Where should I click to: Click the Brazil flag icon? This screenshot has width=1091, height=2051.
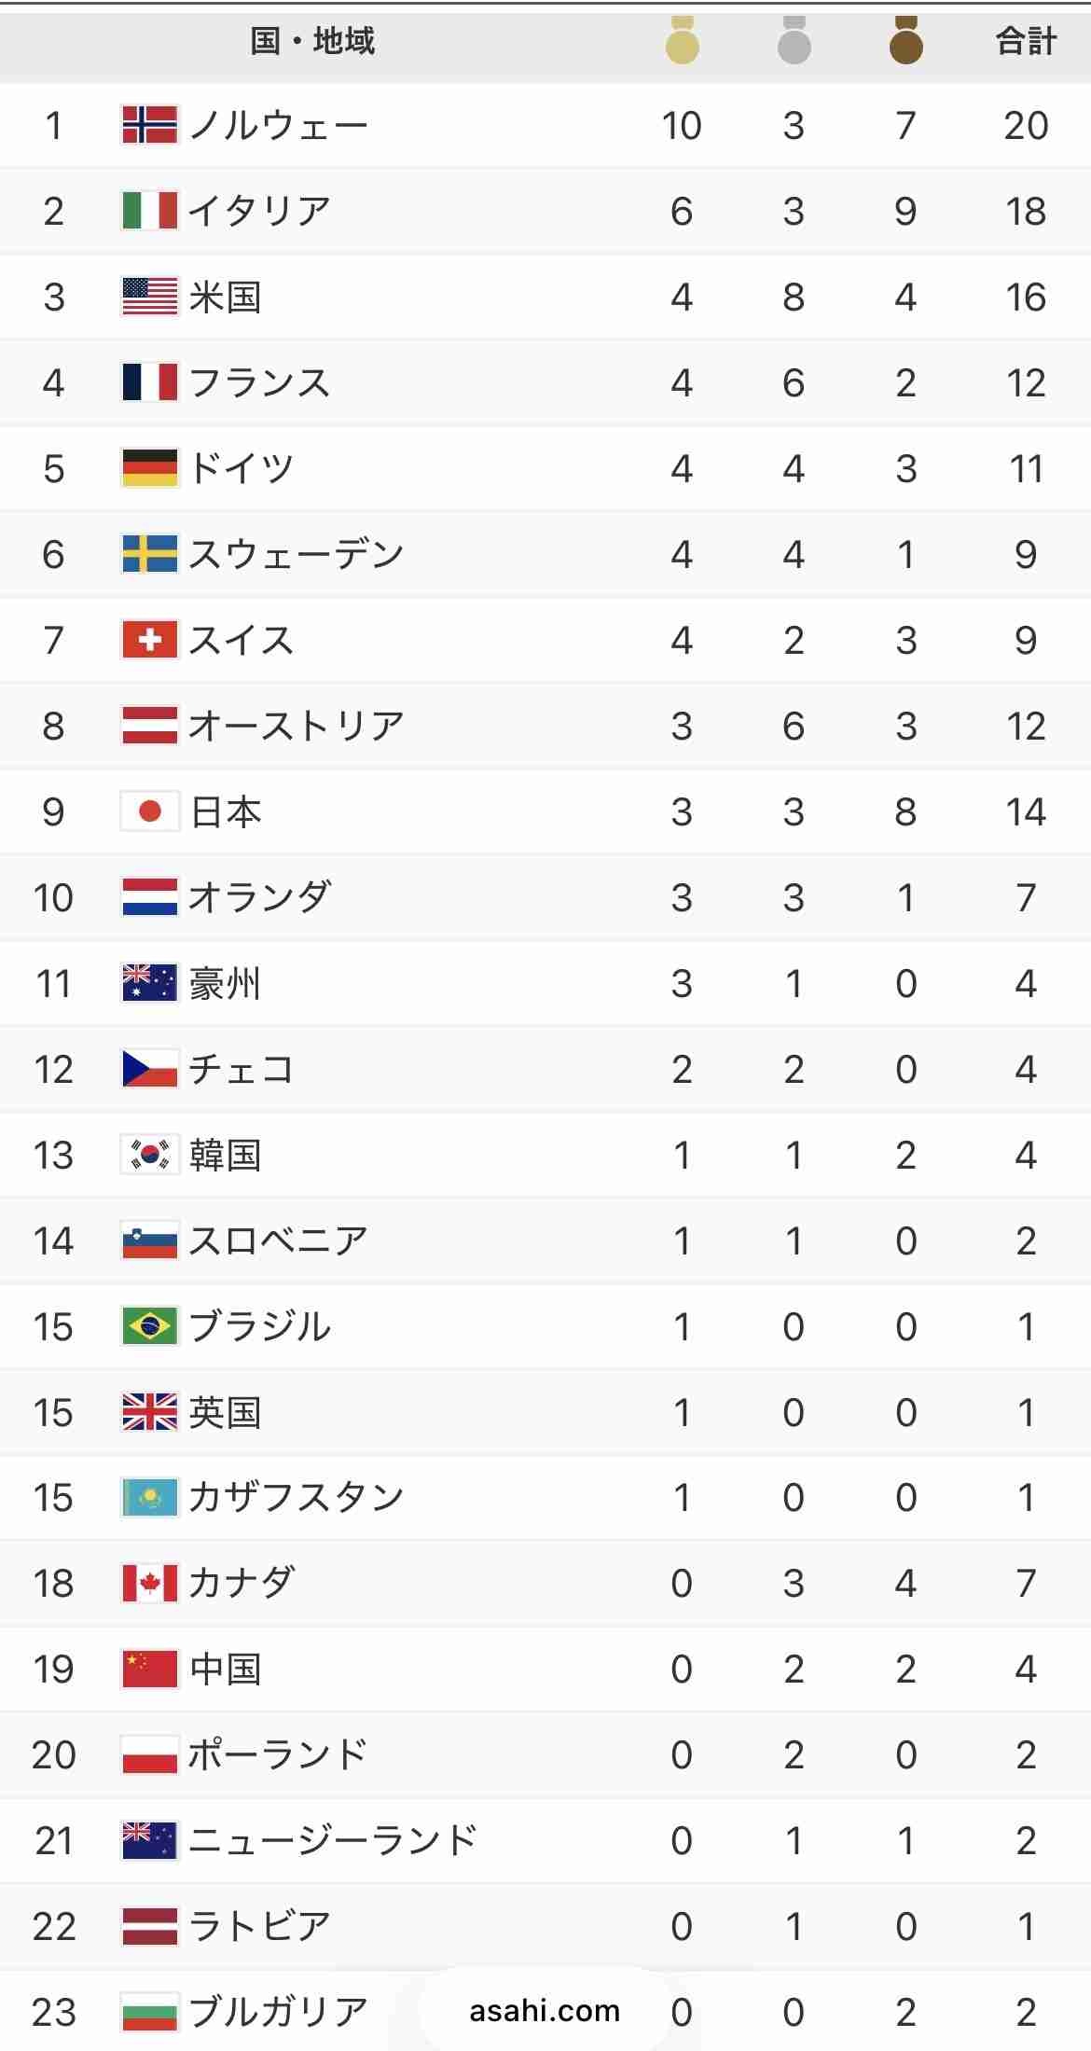[149, 1326]
